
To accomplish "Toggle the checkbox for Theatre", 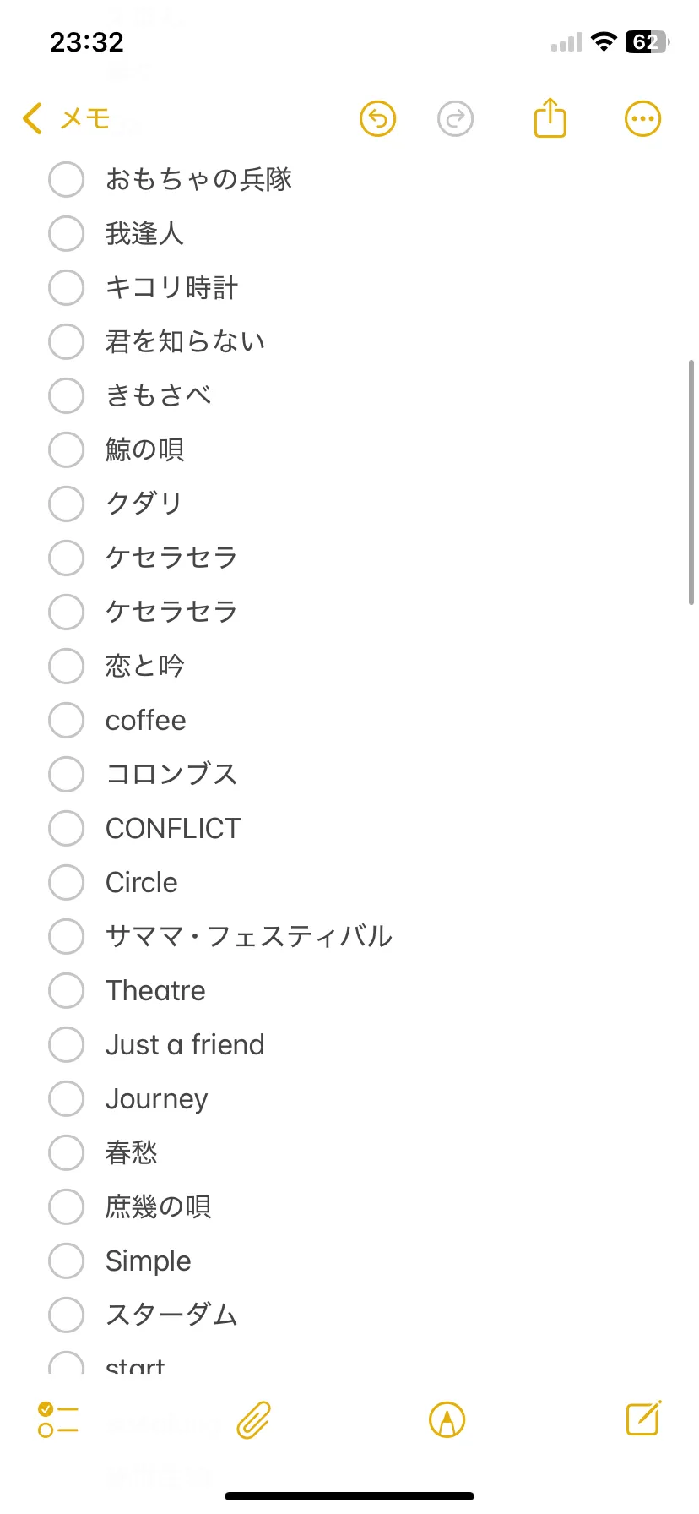I will [66, 991].
